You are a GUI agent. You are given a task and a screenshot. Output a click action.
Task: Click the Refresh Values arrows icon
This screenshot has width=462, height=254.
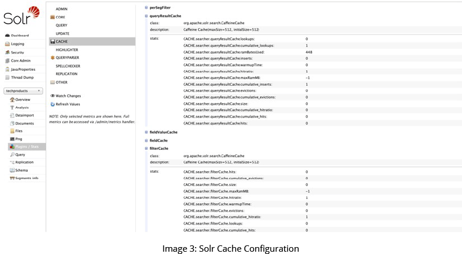coord(53,104)
